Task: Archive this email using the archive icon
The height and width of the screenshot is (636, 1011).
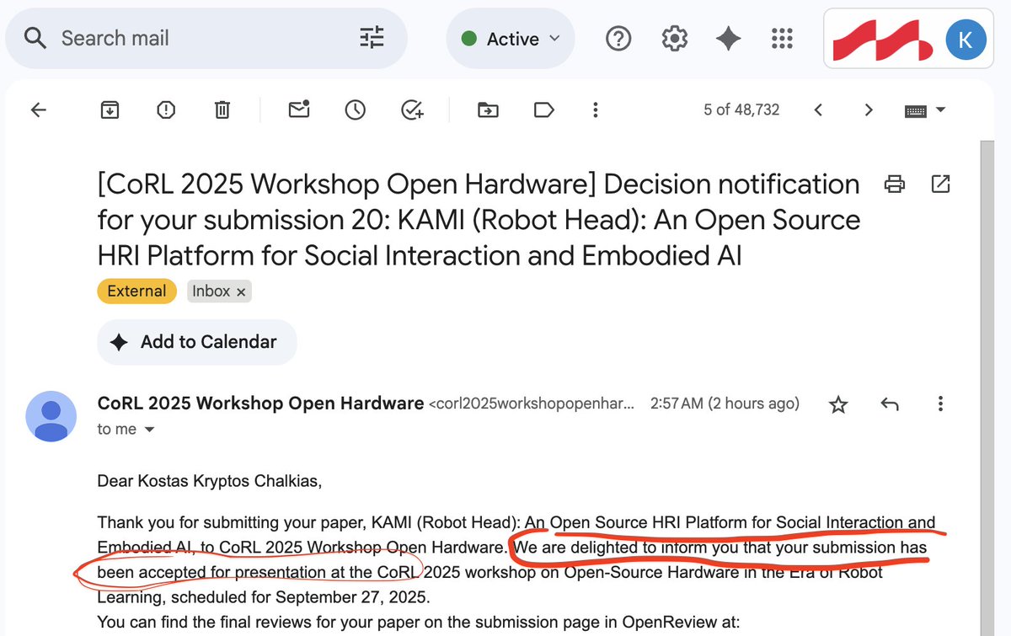Action: [110, 110]
